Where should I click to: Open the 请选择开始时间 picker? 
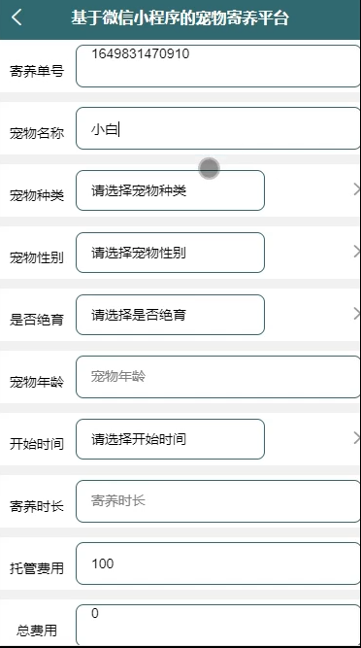(170, 439)
